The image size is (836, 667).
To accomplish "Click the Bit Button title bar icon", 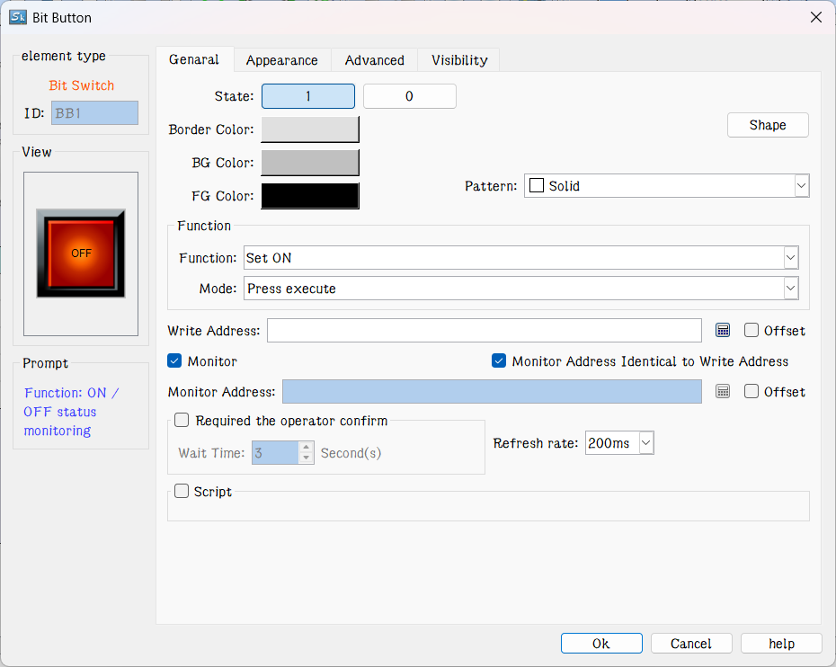I will click(17, 17).
